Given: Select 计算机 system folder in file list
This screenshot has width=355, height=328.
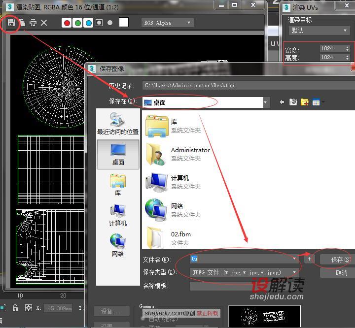Looking at the screenshot, I should 173,182.
